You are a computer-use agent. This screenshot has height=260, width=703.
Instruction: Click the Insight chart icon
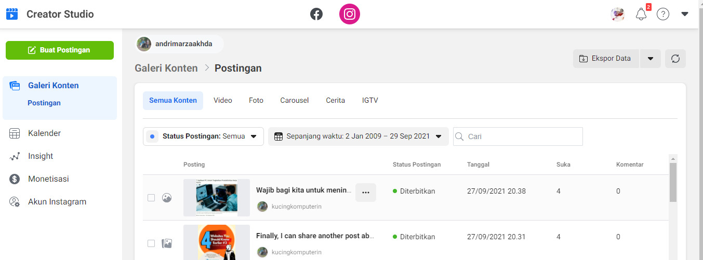point(15,156)
